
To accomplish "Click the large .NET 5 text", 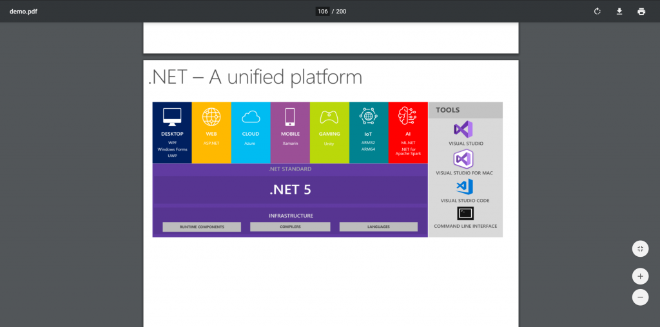I will tap(290, 190).
